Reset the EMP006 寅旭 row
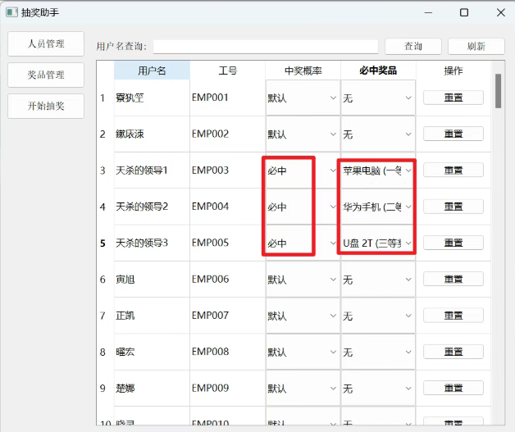Screen dimensions: 515x432 [453, 280]
